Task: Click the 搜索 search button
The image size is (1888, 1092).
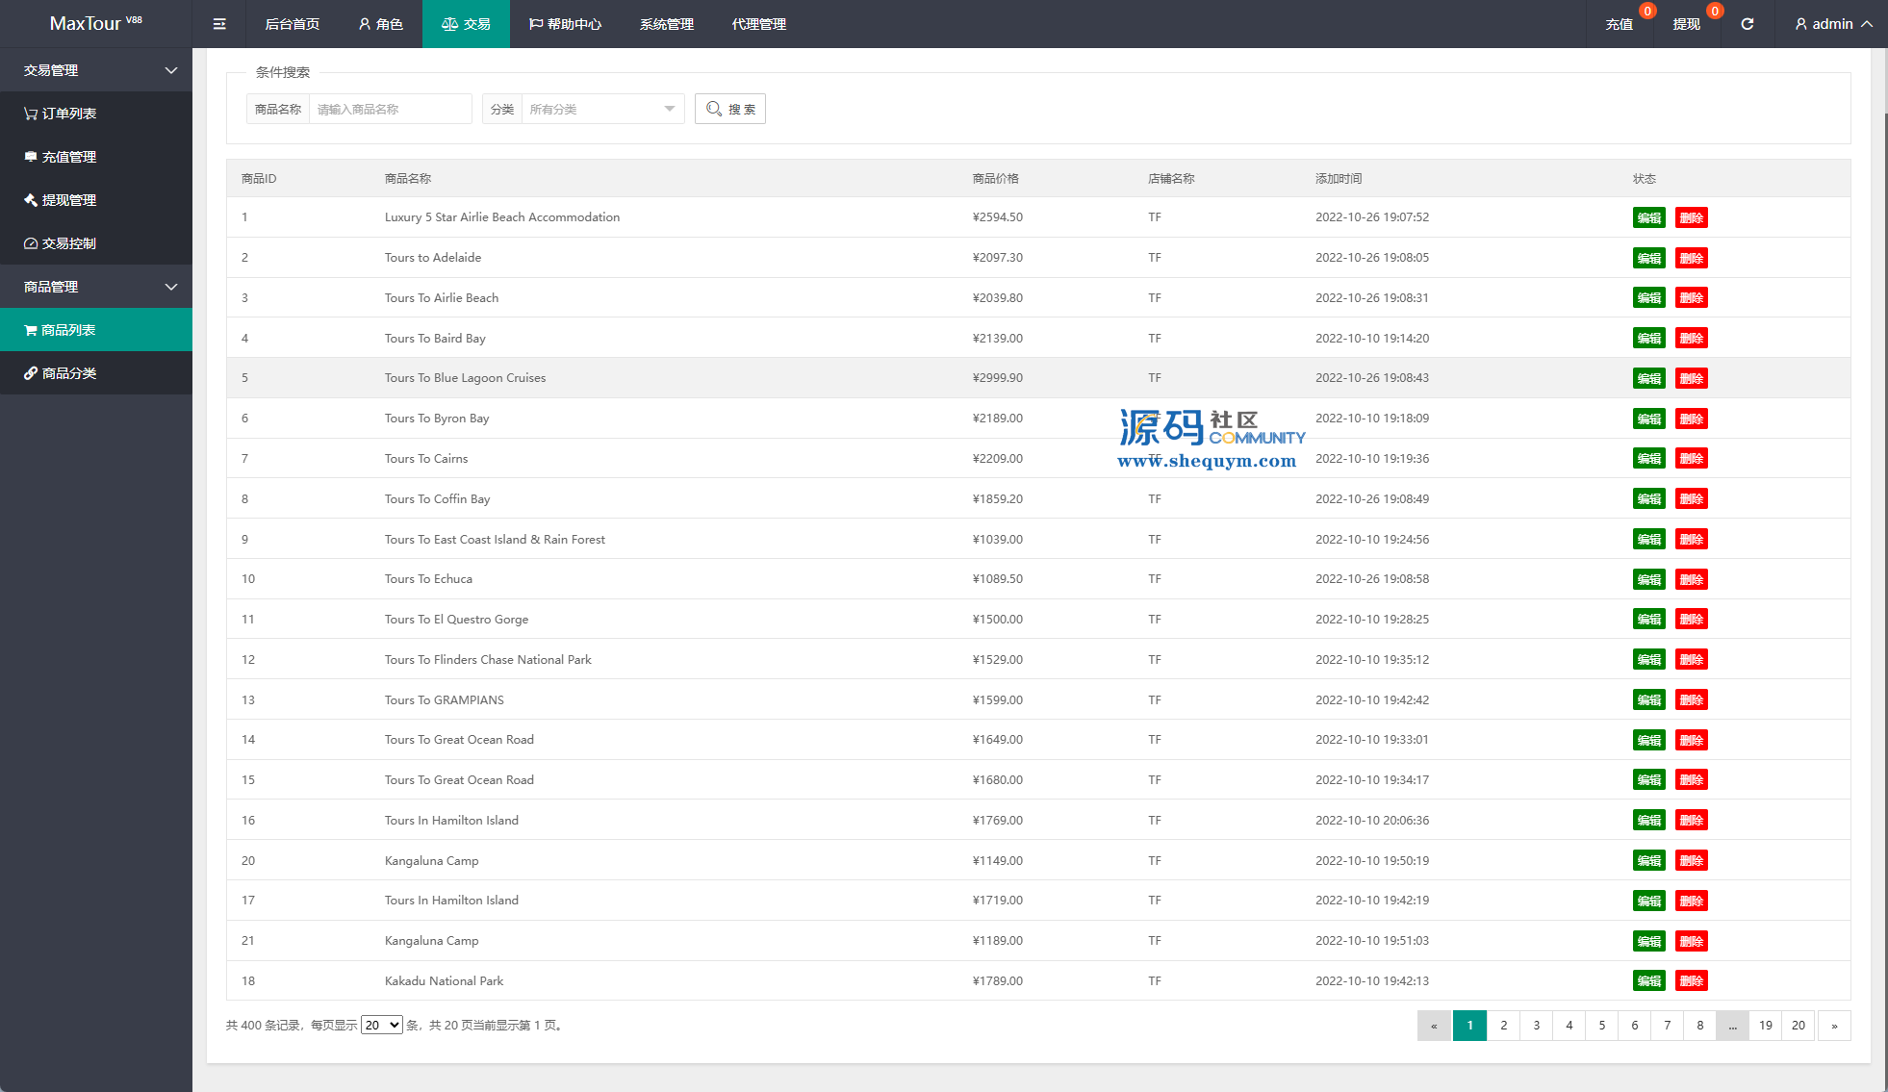Action: click(729, 109)
